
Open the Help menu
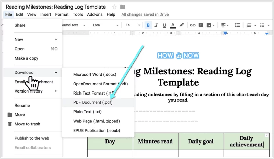point(111,14)
